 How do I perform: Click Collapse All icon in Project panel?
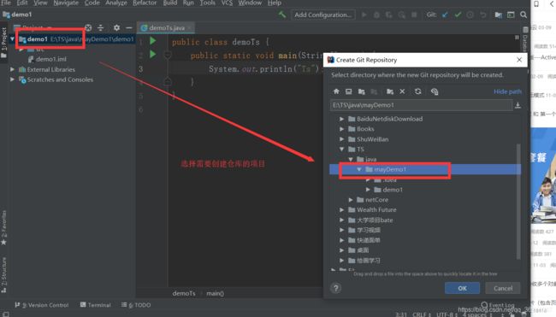(101, 27)
